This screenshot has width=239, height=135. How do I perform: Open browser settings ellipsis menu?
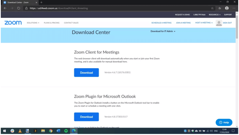click(234, 8)
